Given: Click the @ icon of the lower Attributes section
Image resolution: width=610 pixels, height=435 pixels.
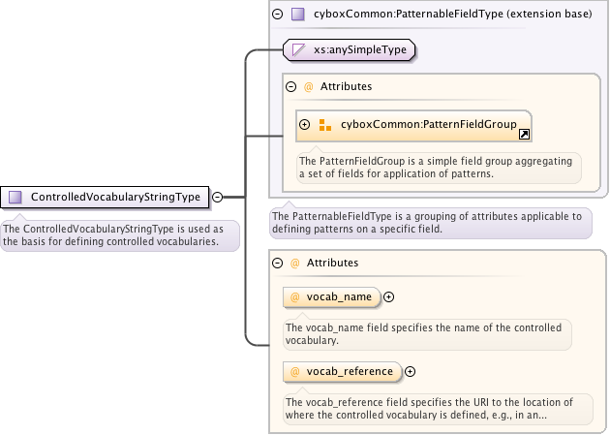Looking at the screenshot, I should point(295,263).
